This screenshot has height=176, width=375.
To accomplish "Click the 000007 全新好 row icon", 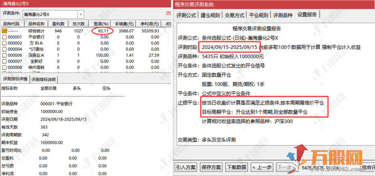I will 4,61.
